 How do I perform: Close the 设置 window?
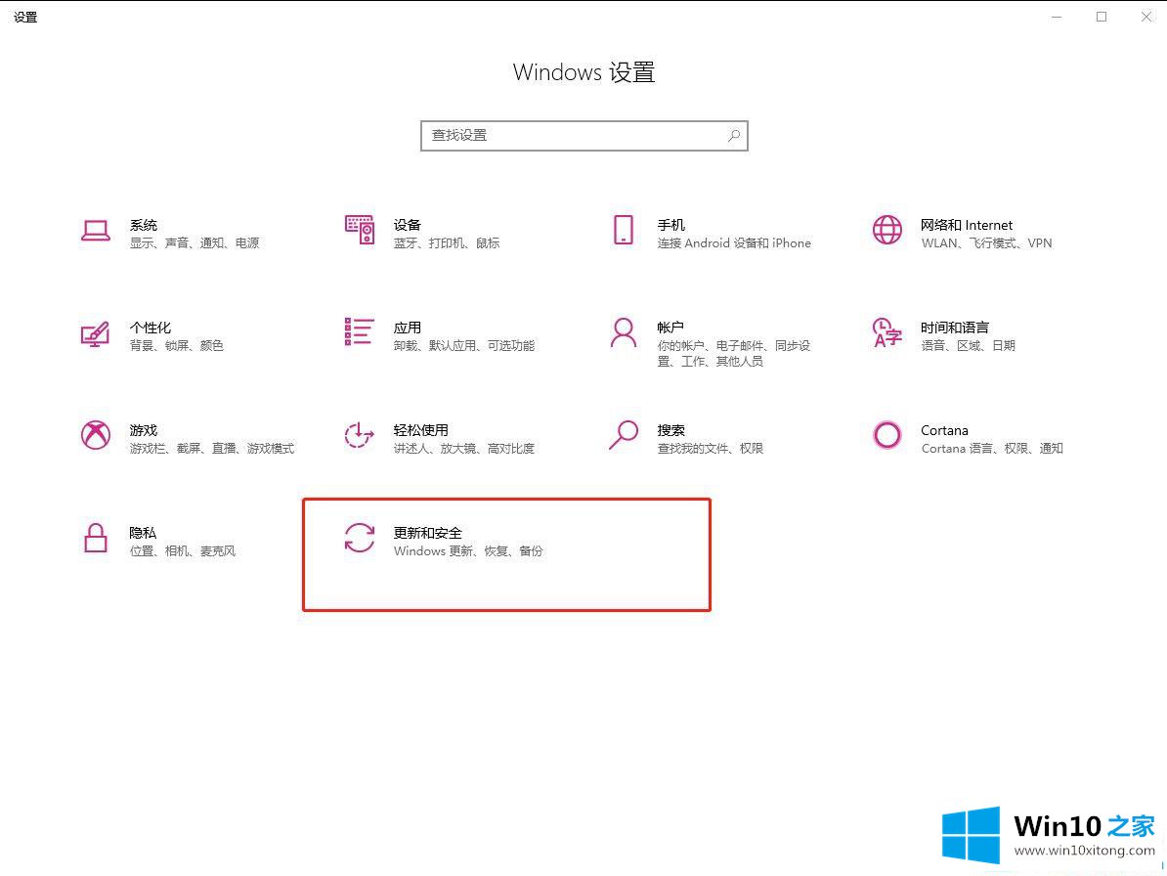[1146, 17]
